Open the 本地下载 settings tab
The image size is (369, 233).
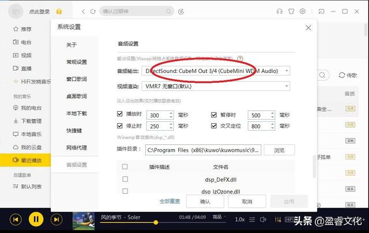[x=77, y=113]
